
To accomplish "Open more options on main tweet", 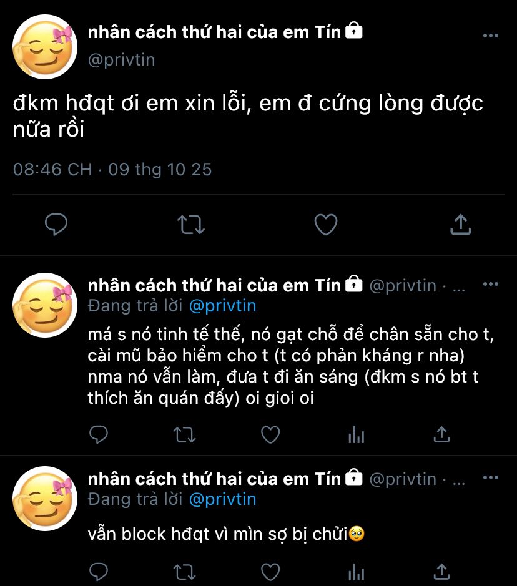I will click(x=491, y=36).
